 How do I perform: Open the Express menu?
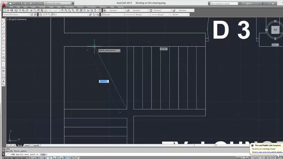[x=121, y=7]
